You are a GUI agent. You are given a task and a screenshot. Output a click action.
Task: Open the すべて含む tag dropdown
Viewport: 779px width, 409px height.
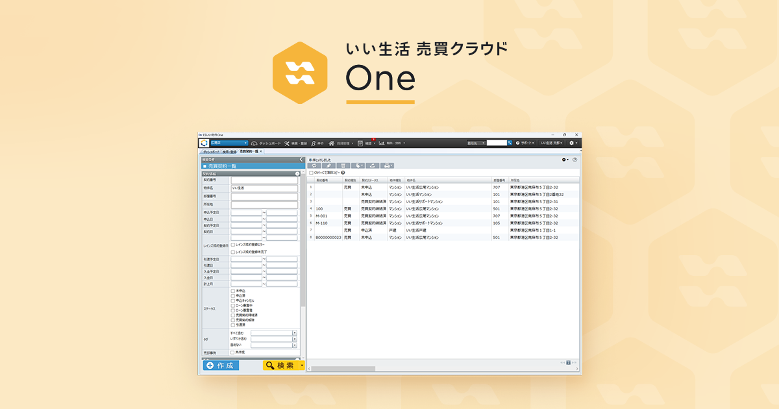(295, 333)
